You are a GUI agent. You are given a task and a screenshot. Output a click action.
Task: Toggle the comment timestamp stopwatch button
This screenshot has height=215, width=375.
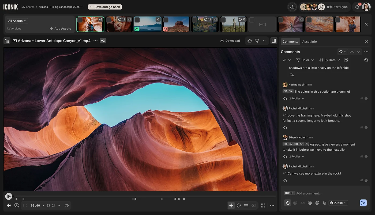click(x=288, y=203)
